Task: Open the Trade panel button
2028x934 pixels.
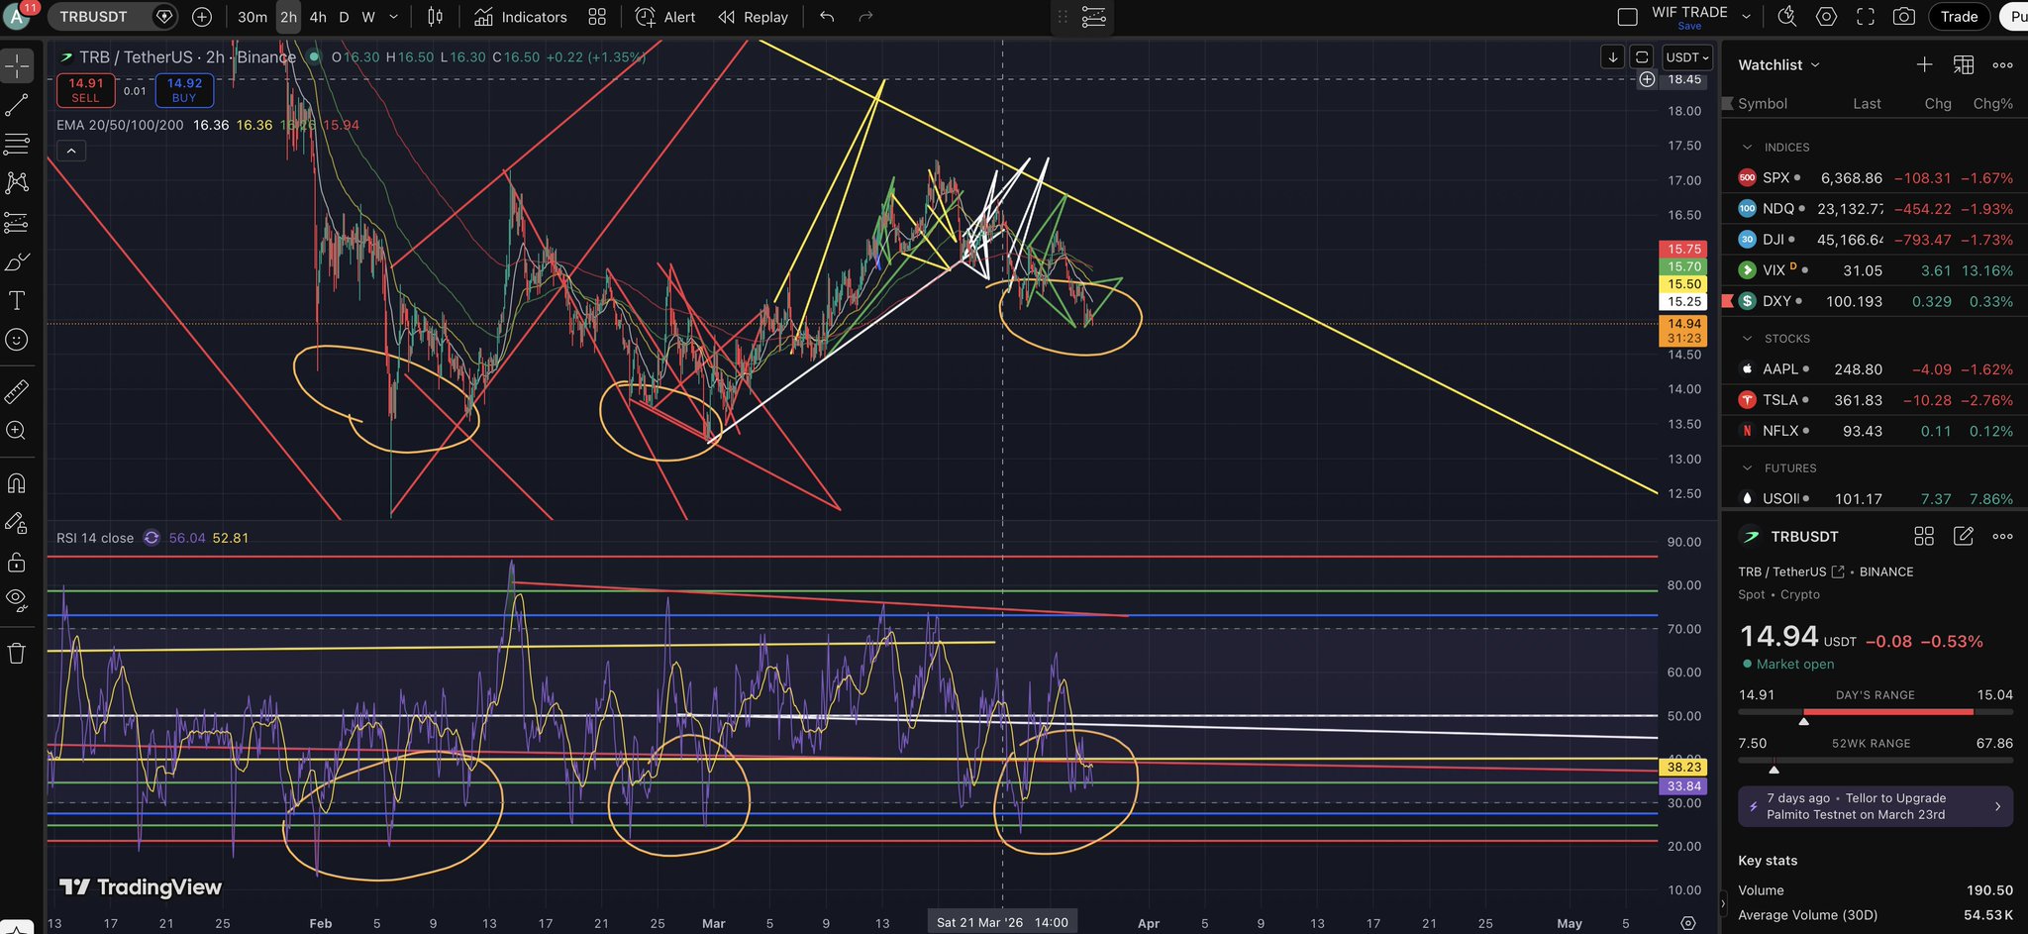Action: click(1959, 17)
